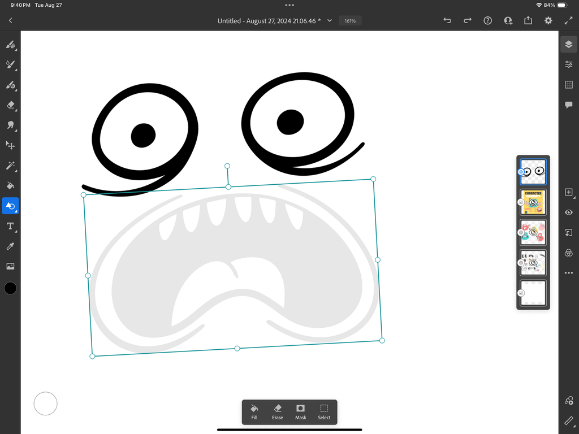Pick the Eyedropper tool

(x=10, y=246)
